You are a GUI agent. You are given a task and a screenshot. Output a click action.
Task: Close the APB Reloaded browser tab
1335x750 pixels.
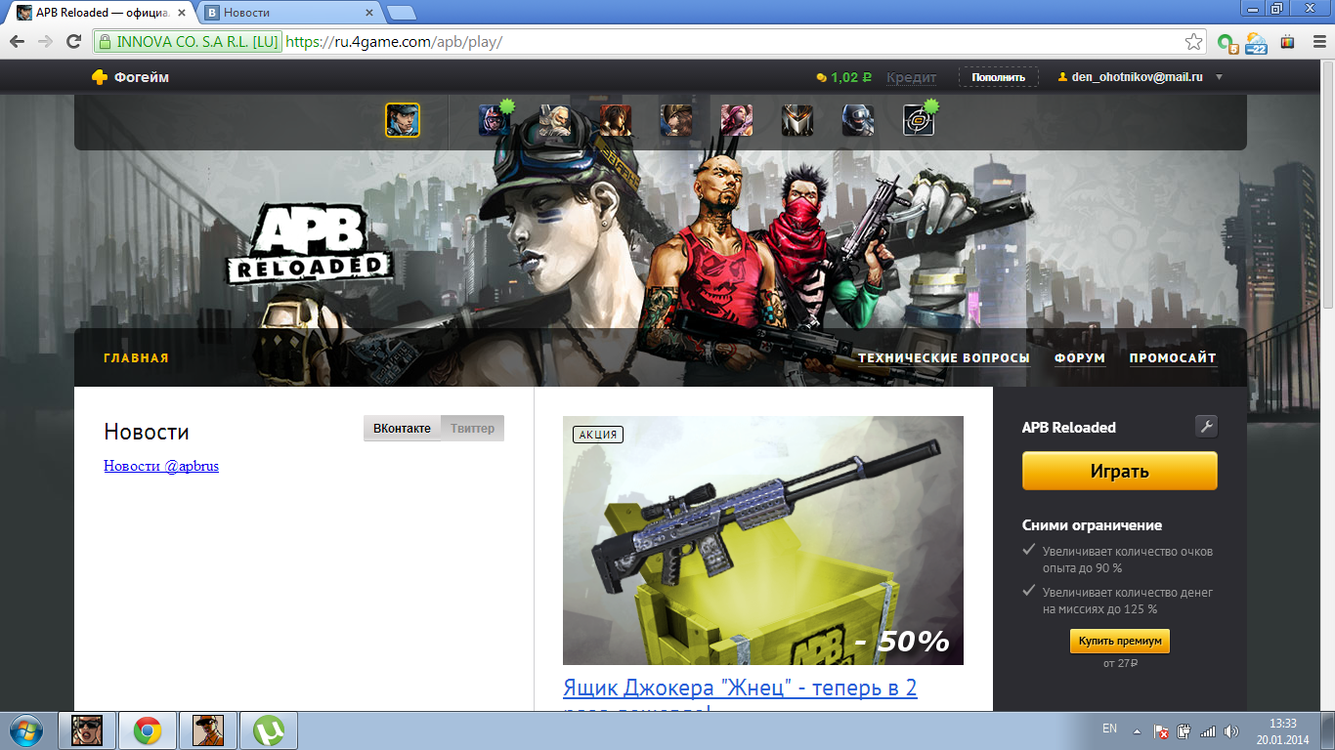182,13
